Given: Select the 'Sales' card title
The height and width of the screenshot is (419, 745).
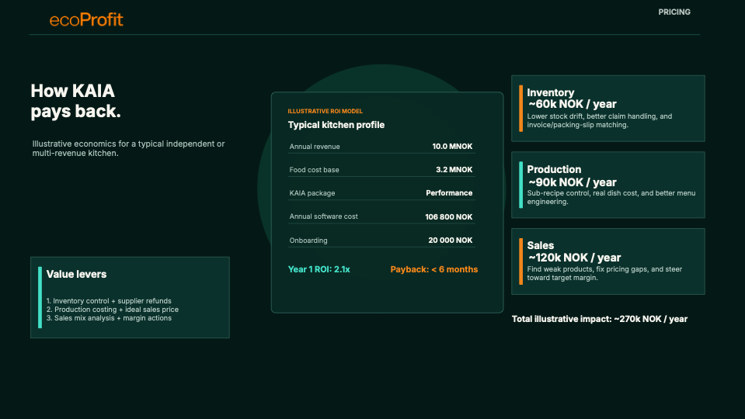Looking at the screenshot, I should pyautogui.click(x=540, y=246).
